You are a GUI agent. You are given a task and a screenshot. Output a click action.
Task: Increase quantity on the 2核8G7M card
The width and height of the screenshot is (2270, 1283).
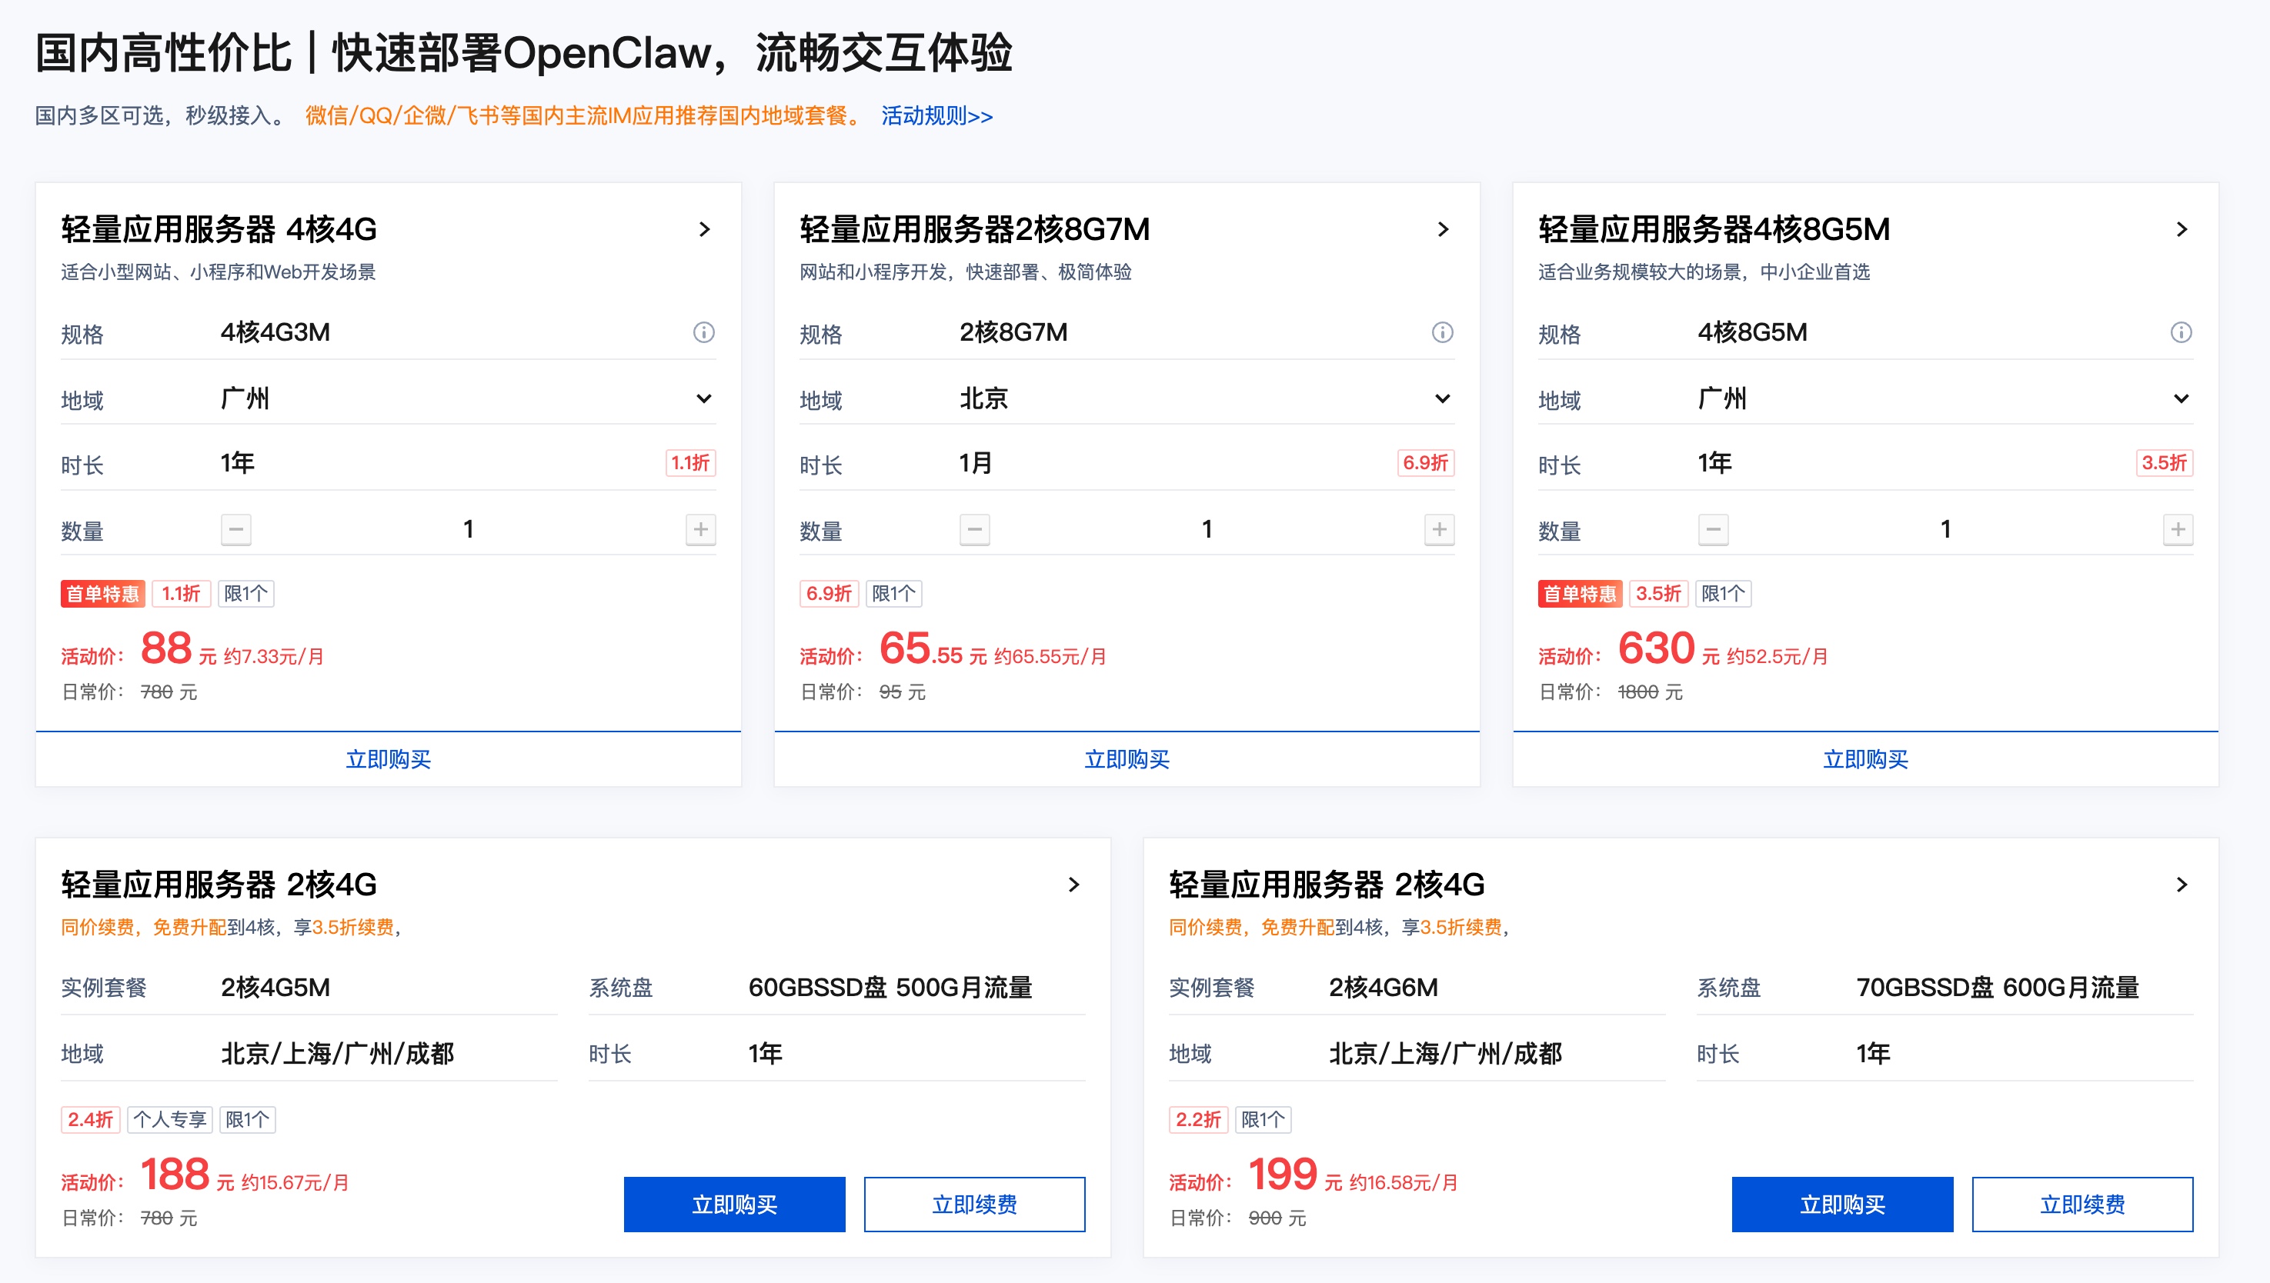pyautogui.click(x=1440, y=530)
